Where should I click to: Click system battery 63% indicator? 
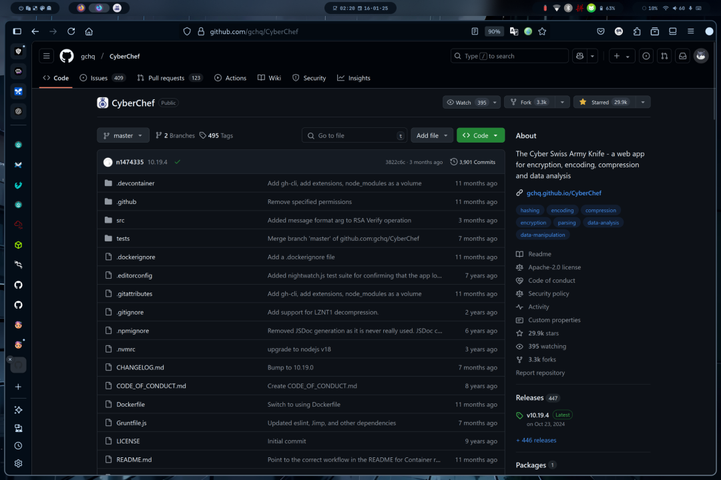608,8
